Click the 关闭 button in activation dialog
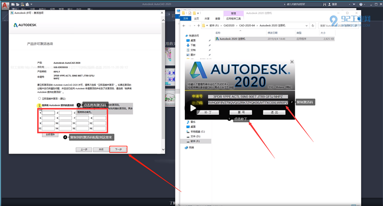The image size is (383, 206). [101, 149]
